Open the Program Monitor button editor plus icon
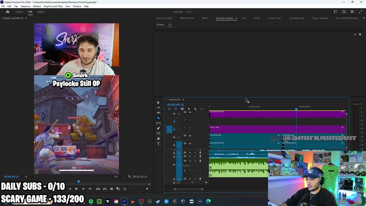 pos(147,189)
